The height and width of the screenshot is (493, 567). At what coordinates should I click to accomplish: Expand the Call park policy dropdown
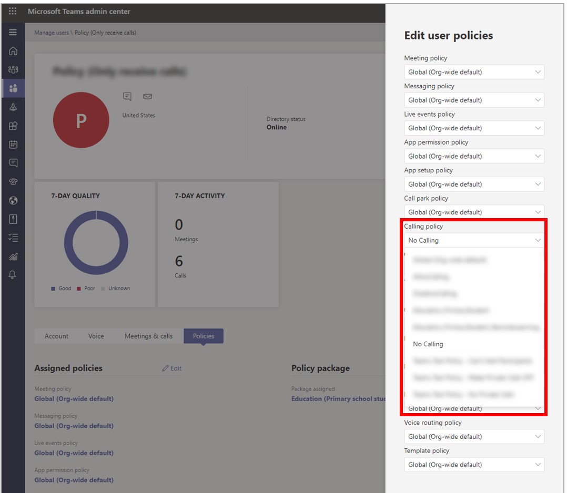(x=474, y=212)
